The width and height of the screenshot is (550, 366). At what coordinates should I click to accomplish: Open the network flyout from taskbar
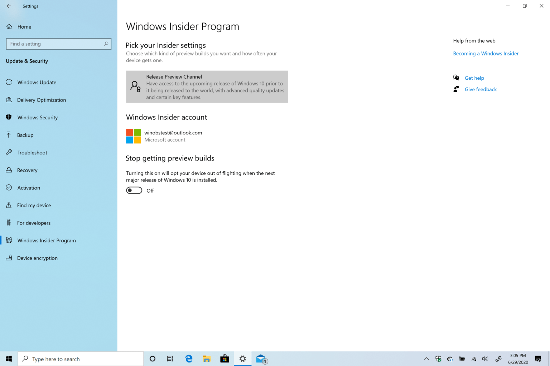click(x=473, y=358)
